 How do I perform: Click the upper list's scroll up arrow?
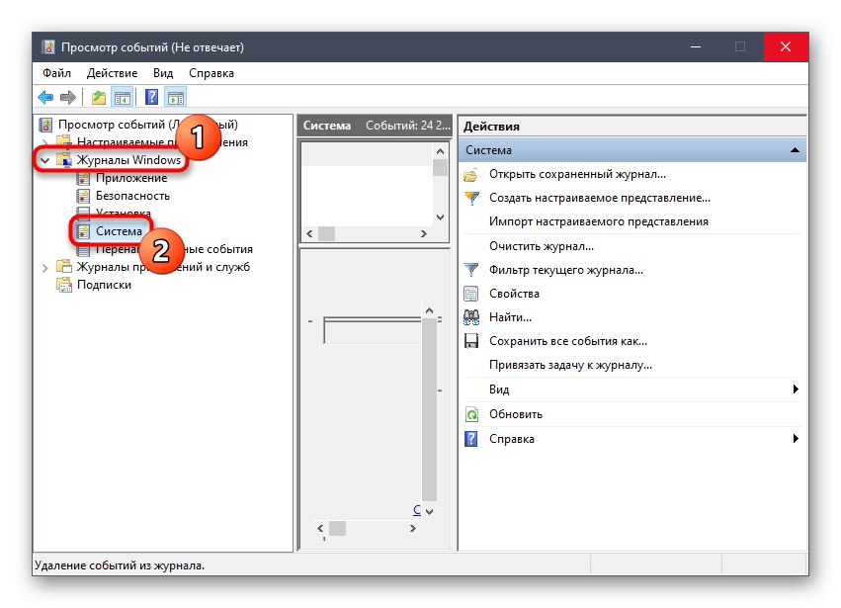pos(441,152)
